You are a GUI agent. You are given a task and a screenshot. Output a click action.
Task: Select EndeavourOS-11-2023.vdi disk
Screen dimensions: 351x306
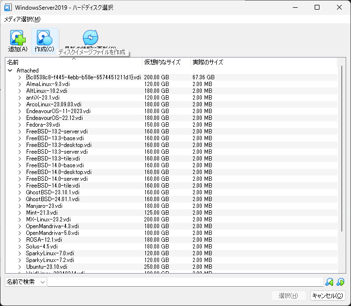pyautogui.click(x=58, y=111)
